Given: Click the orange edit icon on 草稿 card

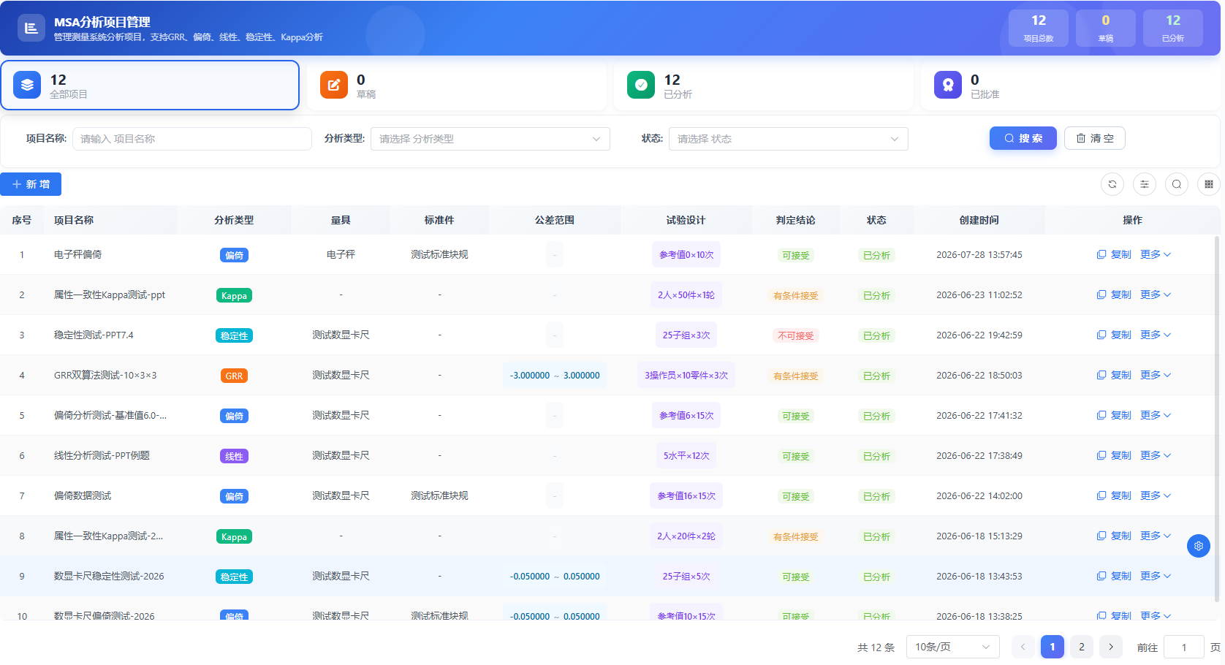Looking at the screenshot, I should click(x=334, y=85).
